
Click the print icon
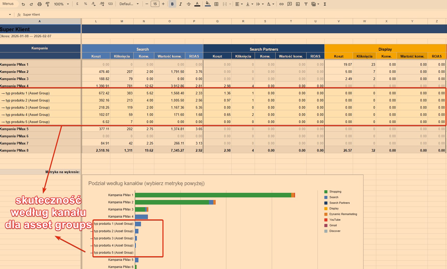[x=39, y=4]
